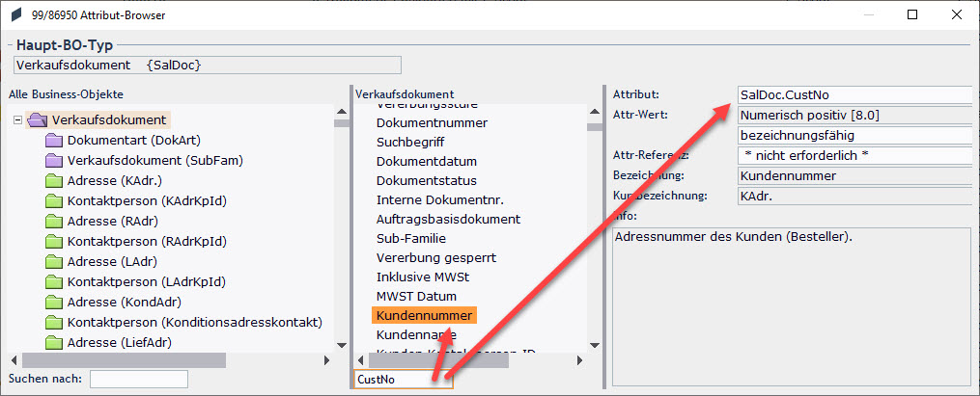Select Adresse (RAdr) tree entry
The height and width of the screenshot is (396, 980).
point(113,221)
